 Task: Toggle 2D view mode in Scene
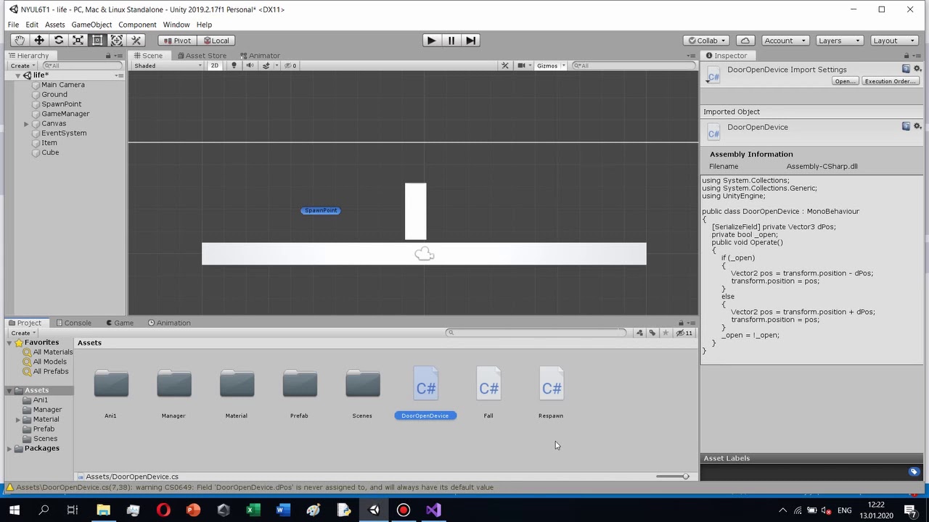click(214, 65)
